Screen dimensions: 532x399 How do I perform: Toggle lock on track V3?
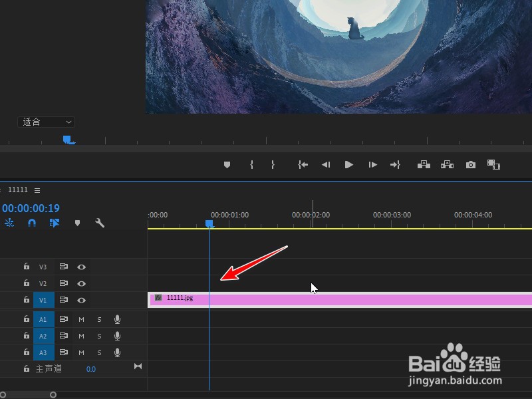point(27,267)
